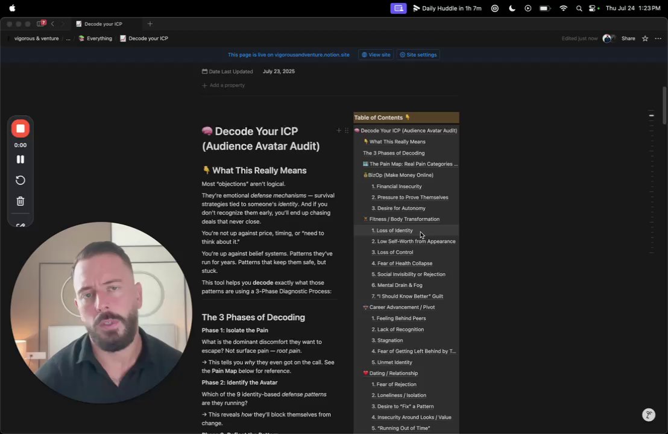Open the Decode your ICP breadcrumb
Screen dimensions: 668x434
pyautogui.click(x=144, y=39)
